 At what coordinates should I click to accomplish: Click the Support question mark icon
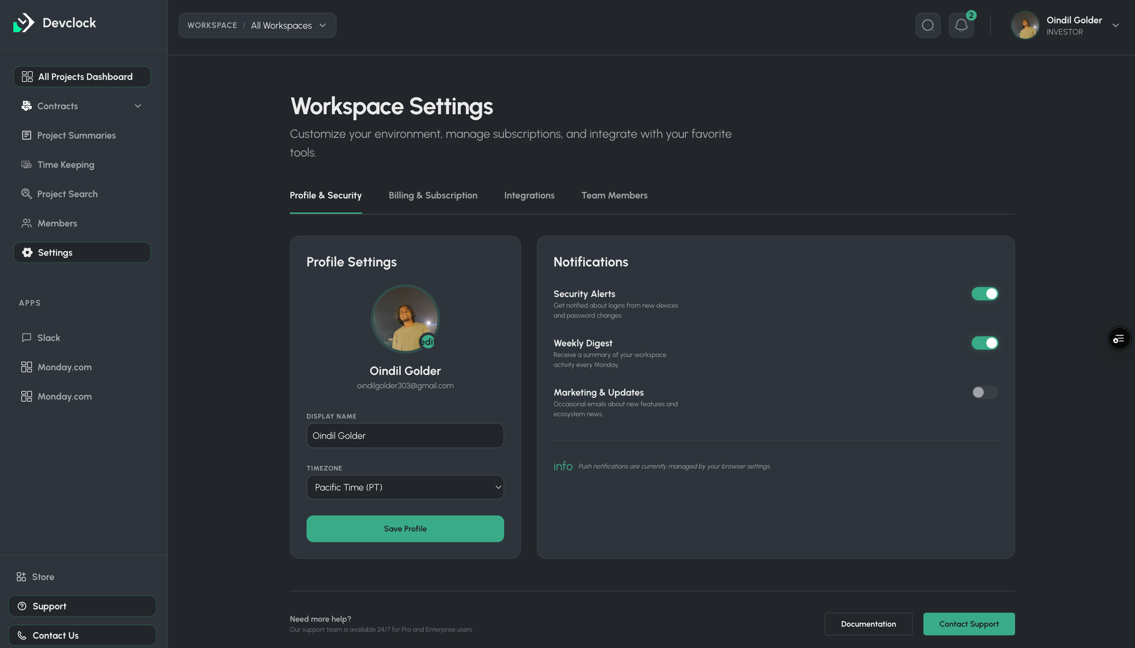tap(22, 606)
